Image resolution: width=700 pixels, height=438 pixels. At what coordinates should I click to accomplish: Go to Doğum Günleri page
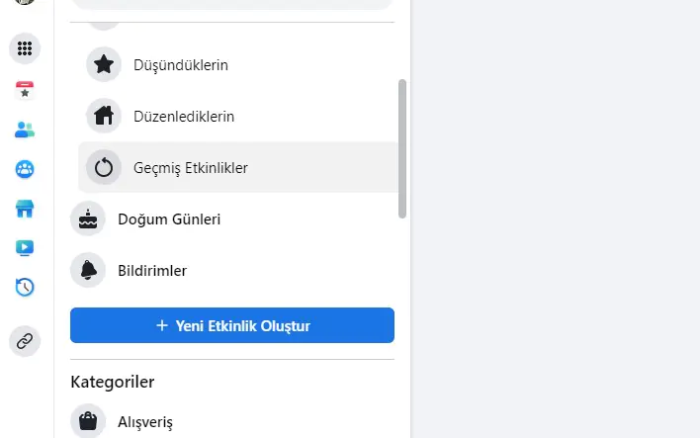point(169,219)
